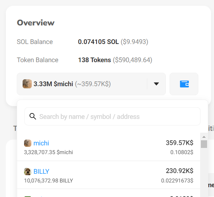Click the Overview heading

click(x=36, y=23)
